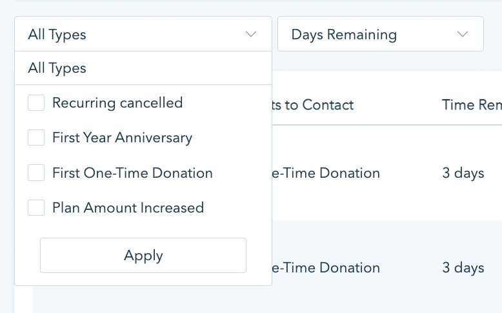Image resolution: width=502 pixels, height=313 pixels.
Task: Select the second row's 3 days cell
Action: click(x=463, y=268)
